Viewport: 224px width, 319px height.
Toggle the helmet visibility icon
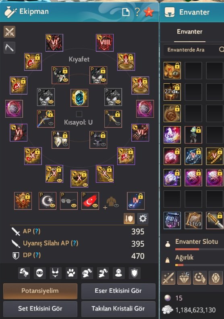coord(87,273)
